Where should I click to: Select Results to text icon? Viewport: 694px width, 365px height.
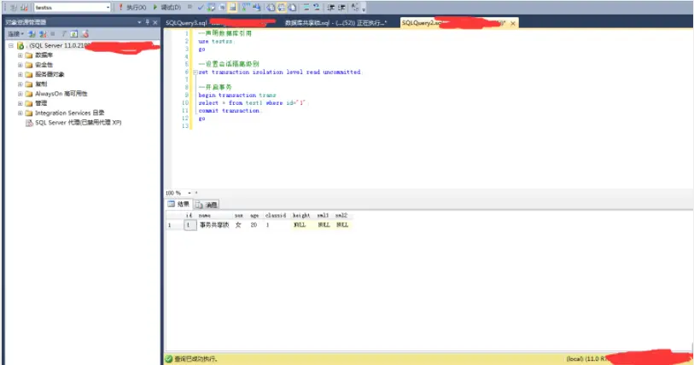tap(271, 8)
